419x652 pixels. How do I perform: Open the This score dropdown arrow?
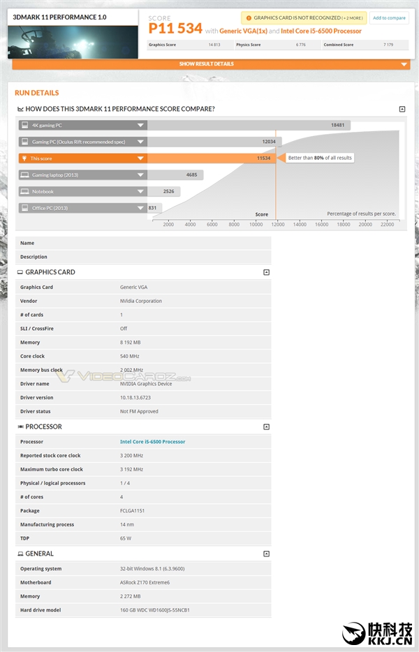pyautogui.click(x=140, y=158)
